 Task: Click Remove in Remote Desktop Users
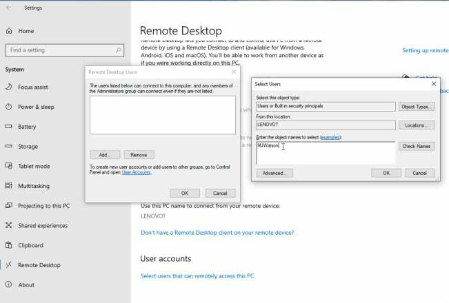click(139, 155)
